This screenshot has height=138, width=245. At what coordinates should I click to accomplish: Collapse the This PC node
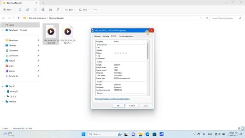point(3,86)
